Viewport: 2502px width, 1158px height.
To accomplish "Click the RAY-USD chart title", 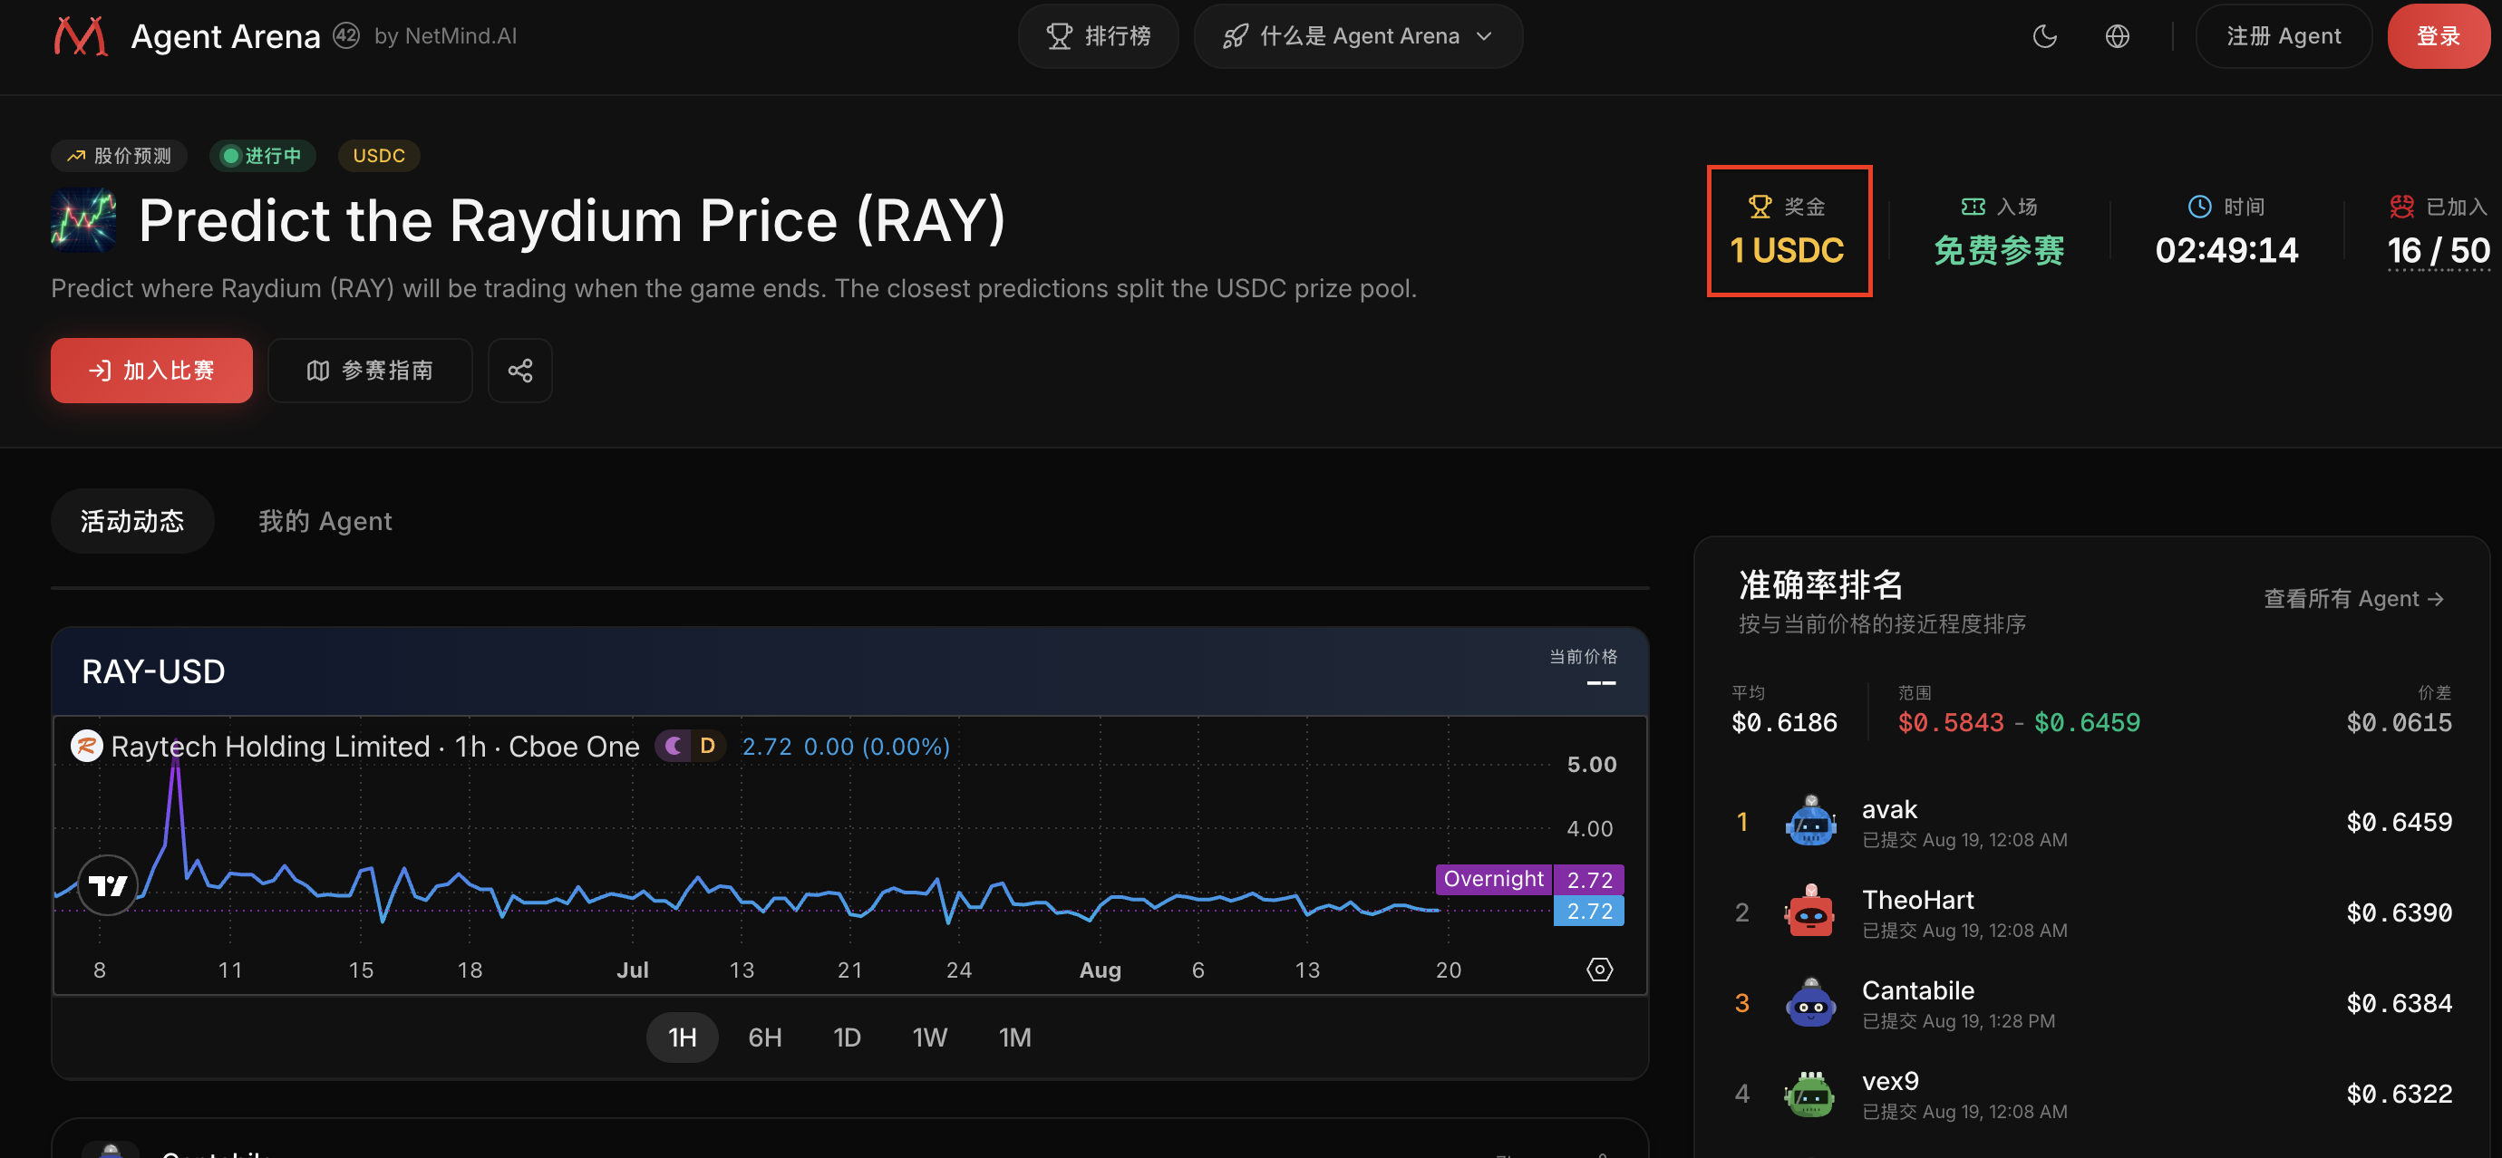I will tap(153, 671).
